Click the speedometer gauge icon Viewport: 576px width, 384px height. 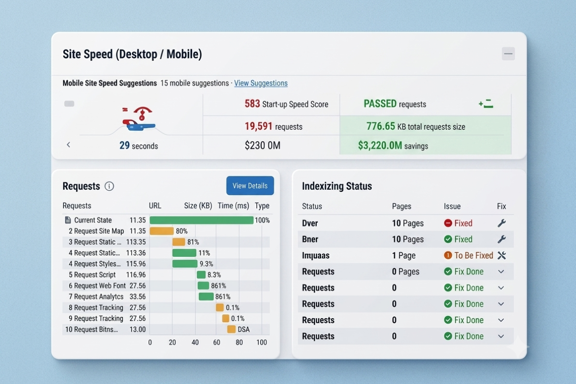pyautogui.click(x=138, y=120)
